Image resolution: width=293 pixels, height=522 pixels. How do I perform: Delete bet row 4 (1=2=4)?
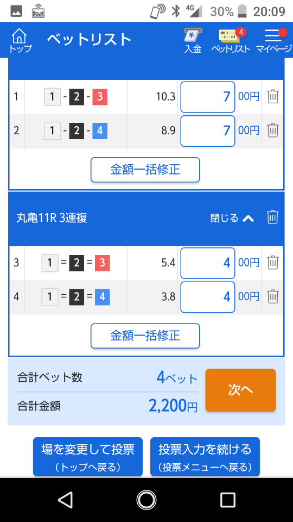pos(273,296)
